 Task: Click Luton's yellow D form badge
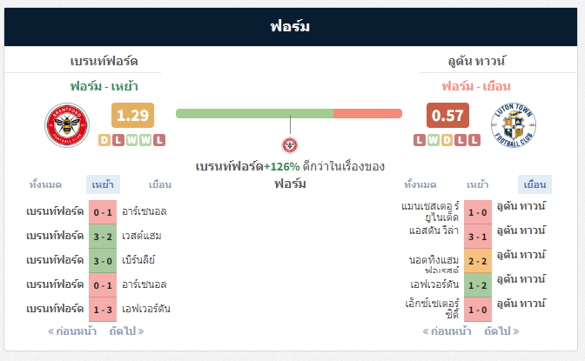pos(447,140)
